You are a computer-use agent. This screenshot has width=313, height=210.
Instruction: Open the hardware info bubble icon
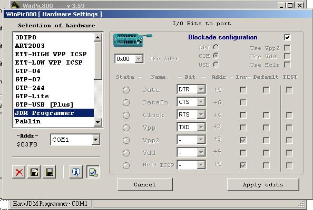pyautogui.click(x=76, y=172)
